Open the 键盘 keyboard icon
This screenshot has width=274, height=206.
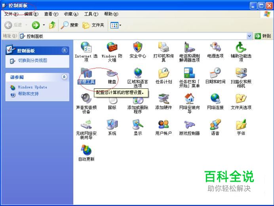click(x=112, y=73)
